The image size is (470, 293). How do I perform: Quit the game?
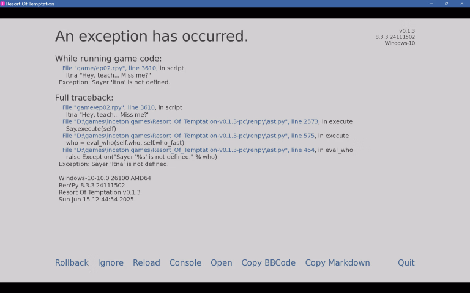click(406, 262)
